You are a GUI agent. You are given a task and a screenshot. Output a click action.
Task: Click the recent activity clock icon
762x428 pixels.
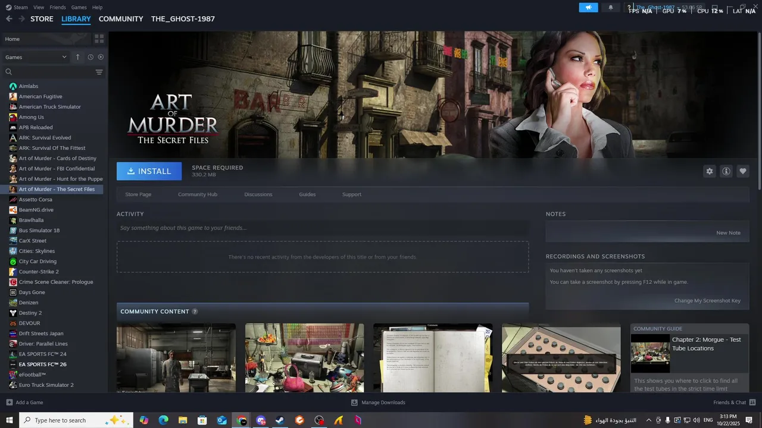pyautogui.click(x=90, y=57)
